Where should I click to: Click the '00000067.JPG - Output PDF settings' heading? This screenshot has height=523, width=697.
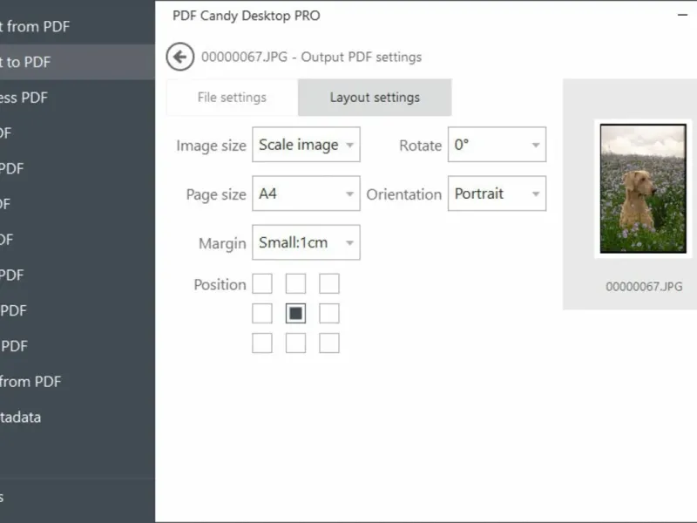click(x=311, y=57)
